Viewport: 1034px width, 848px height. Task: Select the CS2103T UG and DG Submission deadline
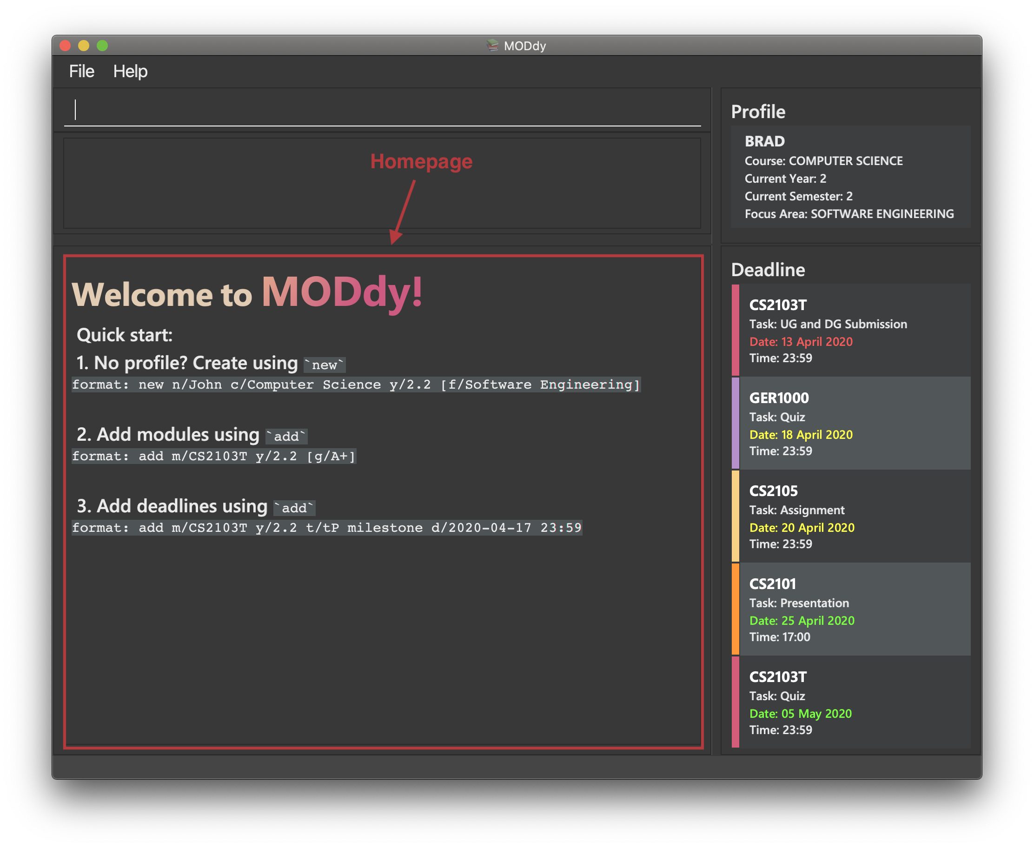pyautogui.click(x=851, y=330)
